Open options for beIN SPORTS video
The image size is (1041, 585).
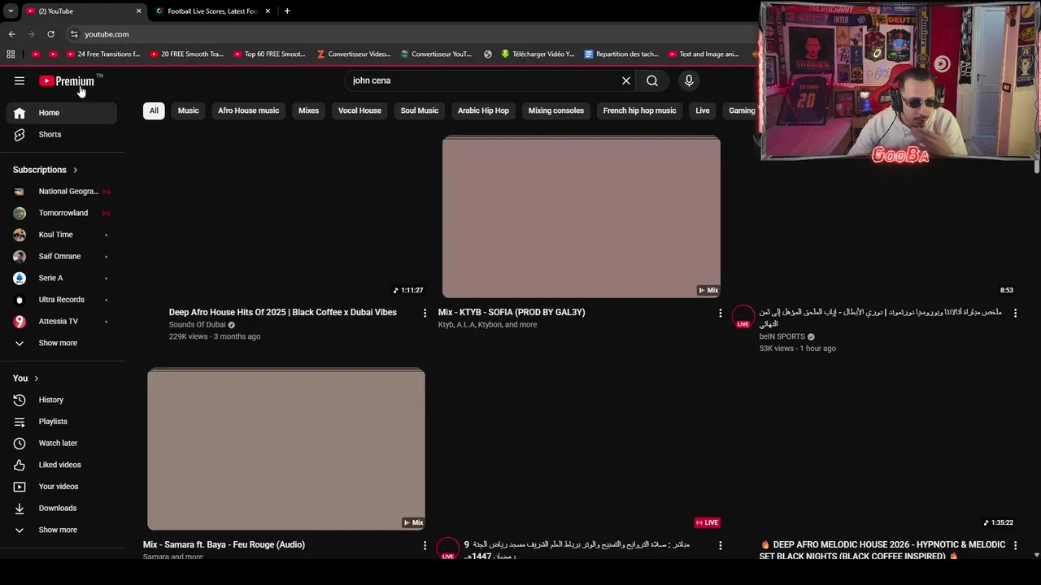[1015, 313]
